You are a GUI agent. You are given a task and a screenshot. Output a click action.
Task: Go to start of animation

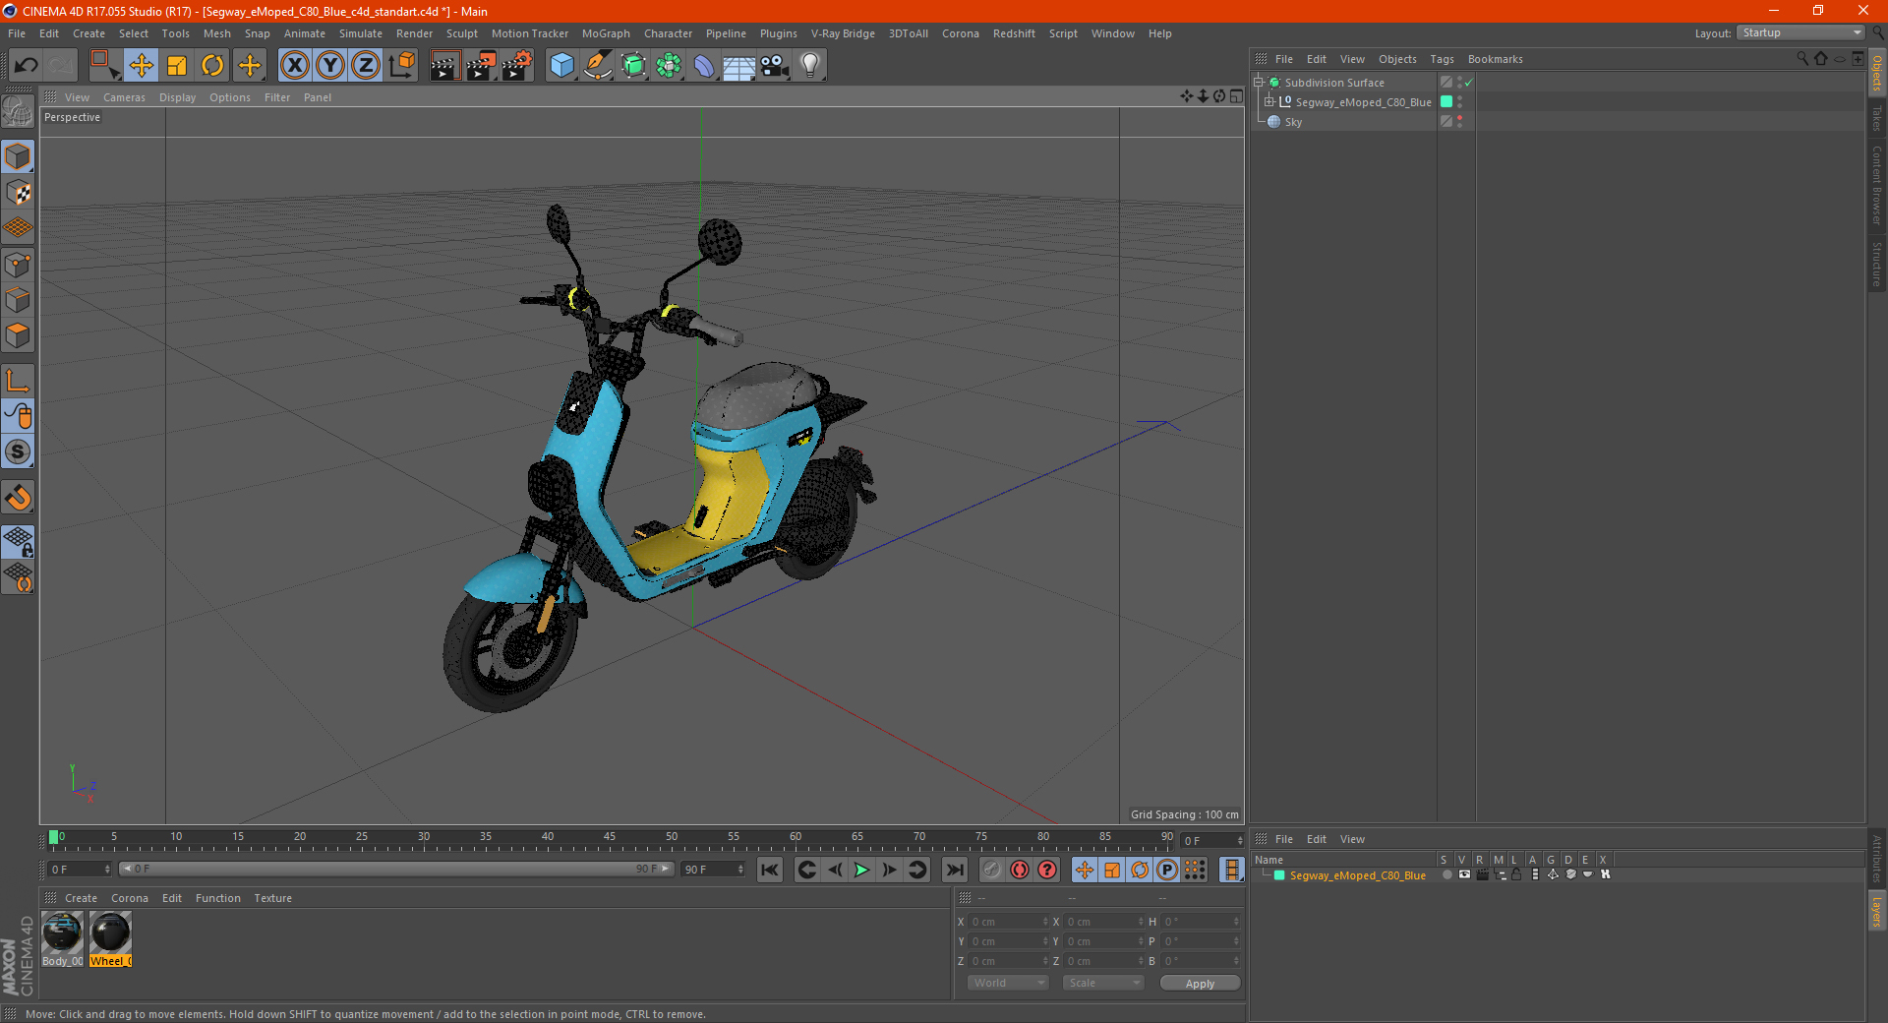point(770,870)
